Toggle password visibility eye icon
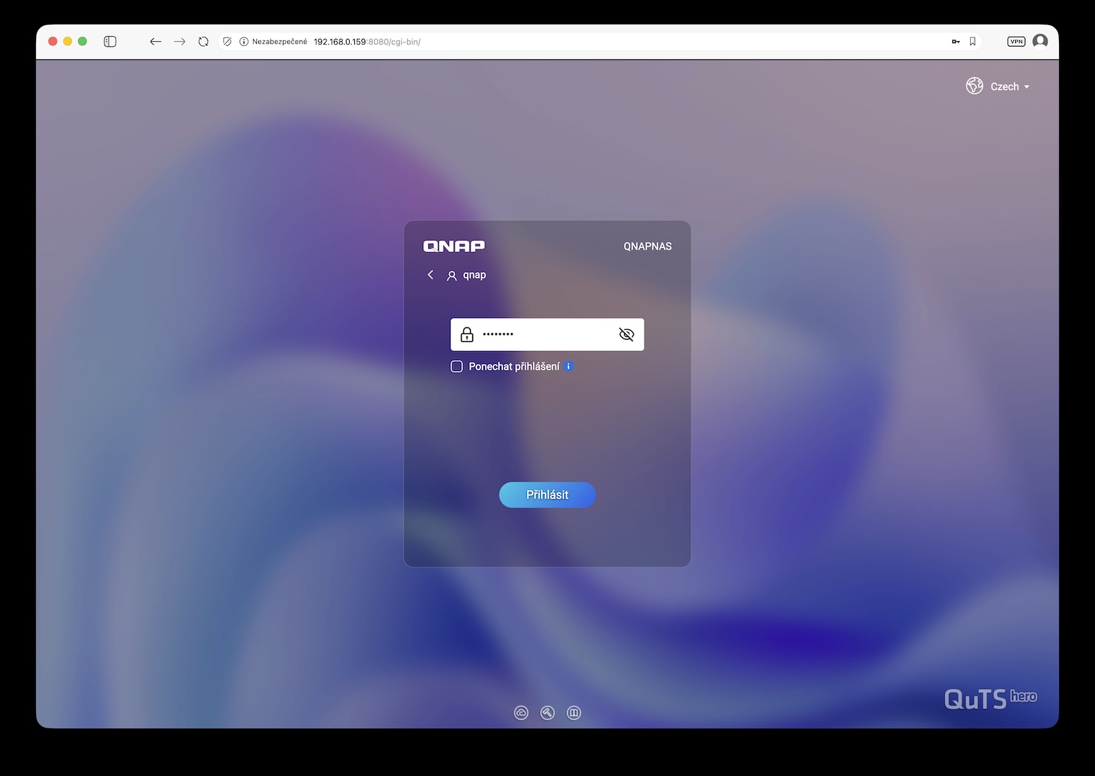Screen dimensions: 1095x776 [x=626, y=335]
